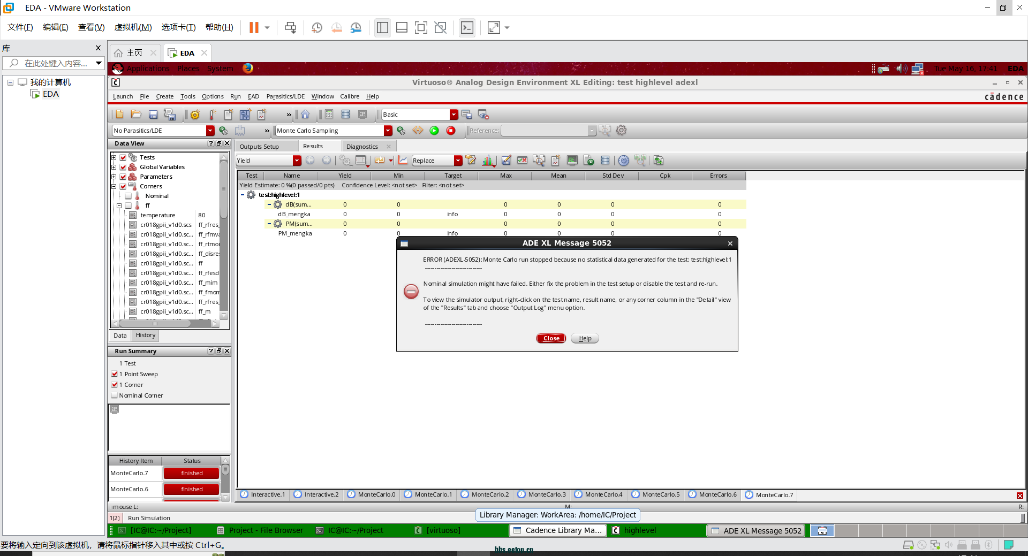Toggle the Parameters checkbox in Data View

point(123,177)
